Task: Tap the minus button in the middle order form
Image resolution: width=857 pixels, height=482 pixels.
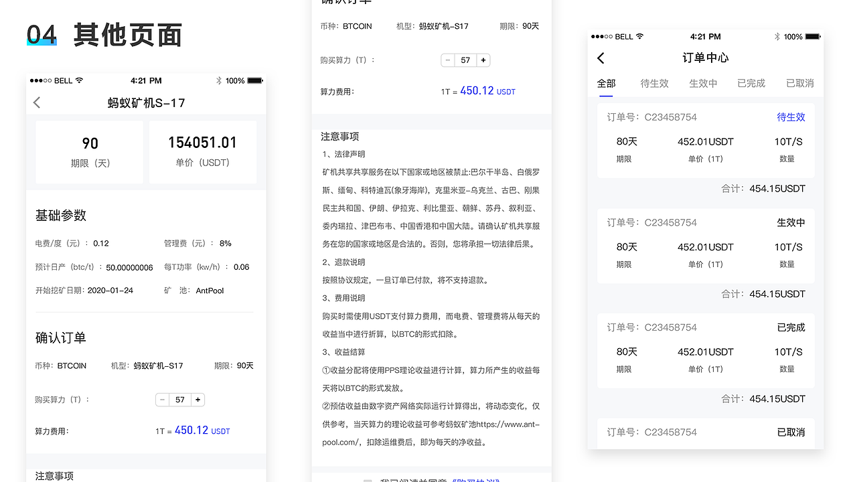Action: (x=447, y=60)
